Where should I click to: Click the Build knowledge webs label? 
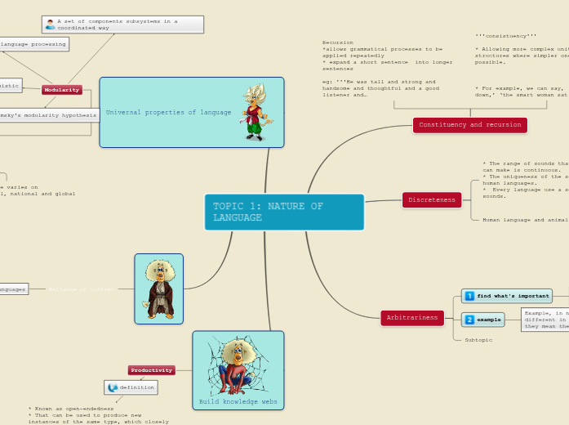[x=238, y=402]
